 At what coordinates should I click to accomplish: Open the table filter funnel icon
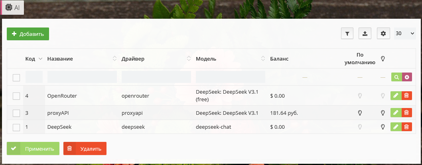347,33
